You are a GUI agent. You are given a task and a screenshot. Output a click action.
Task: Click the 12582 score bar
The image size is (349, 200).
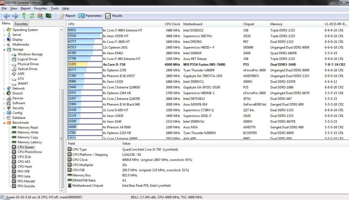click(85, 133)
